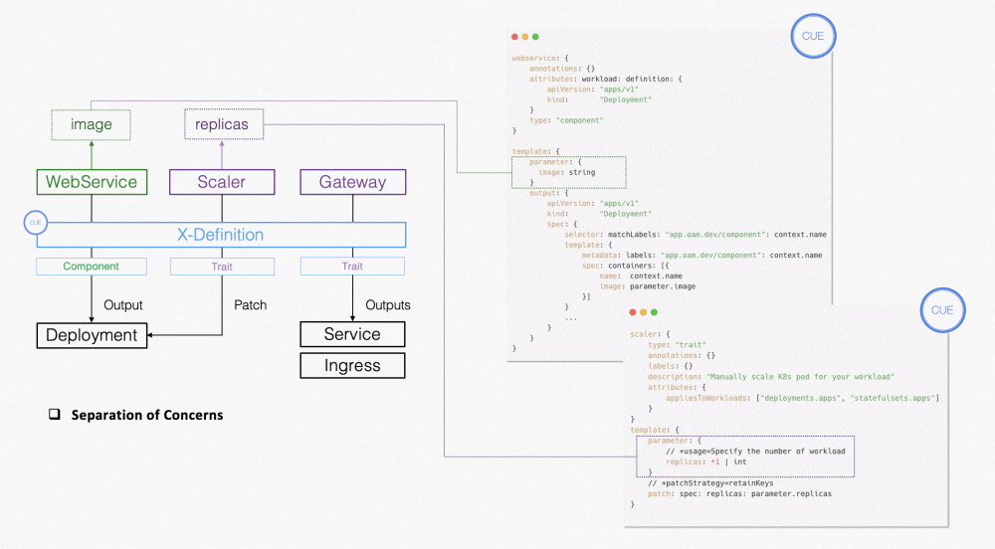Click the dashed image parameter box
995x549 pixels.
coord(92,125)
